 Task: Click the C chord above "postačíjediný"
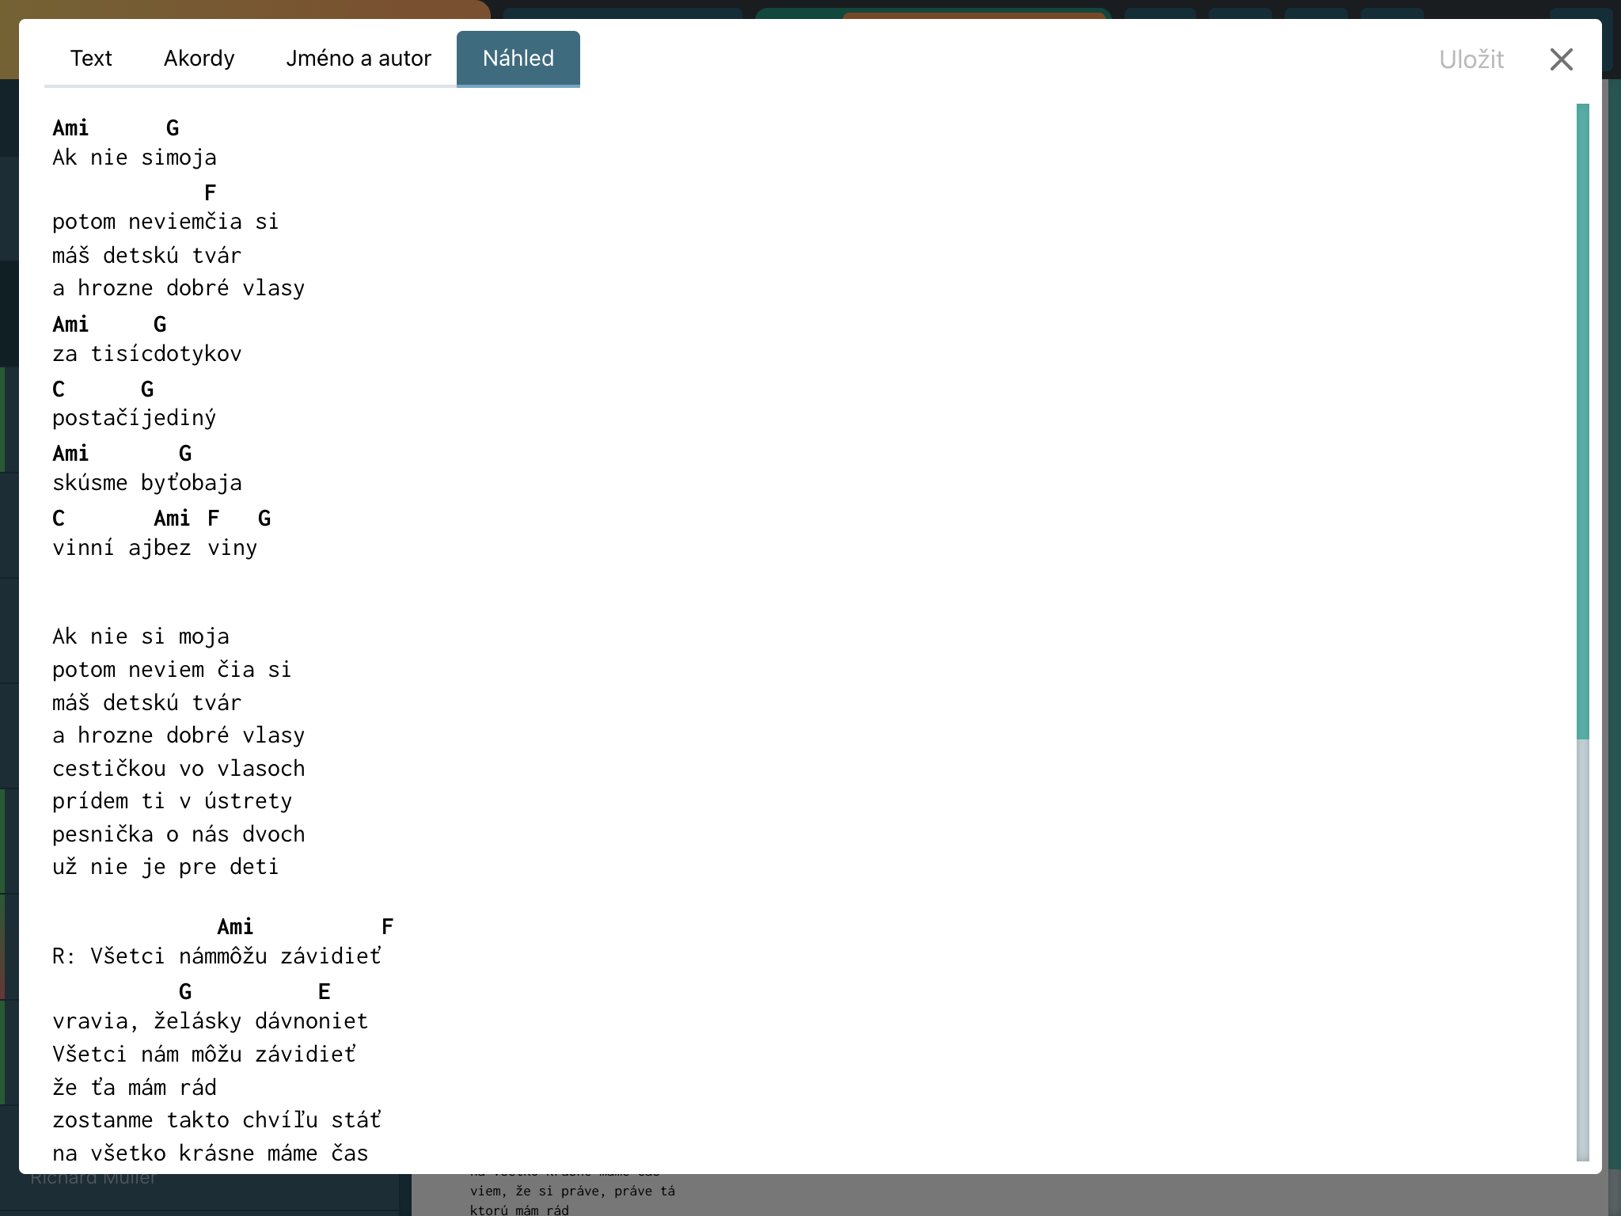coord(59,389)
